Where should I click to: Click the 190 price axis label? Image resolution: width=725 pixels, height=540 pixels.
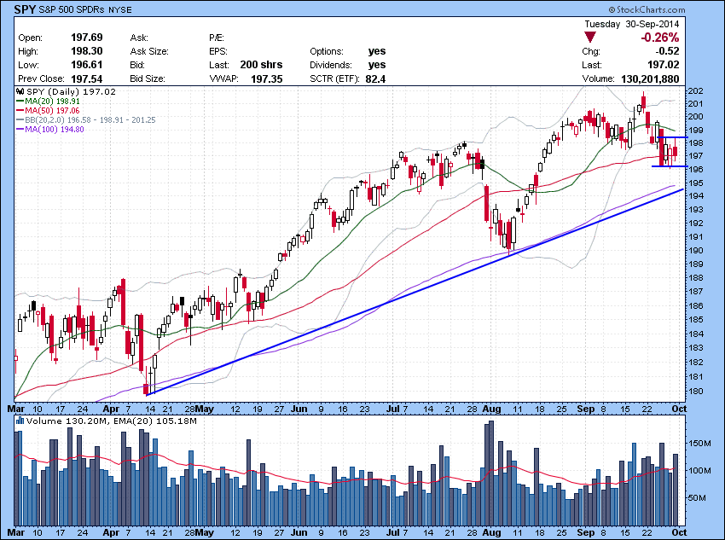click(x=696, y=251)
